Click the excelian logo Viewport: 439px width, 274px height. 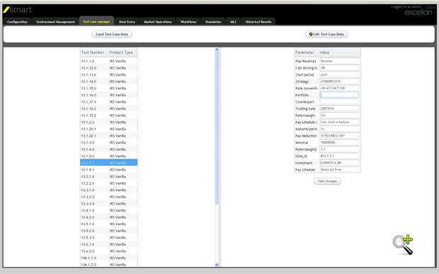click(418, 12)
